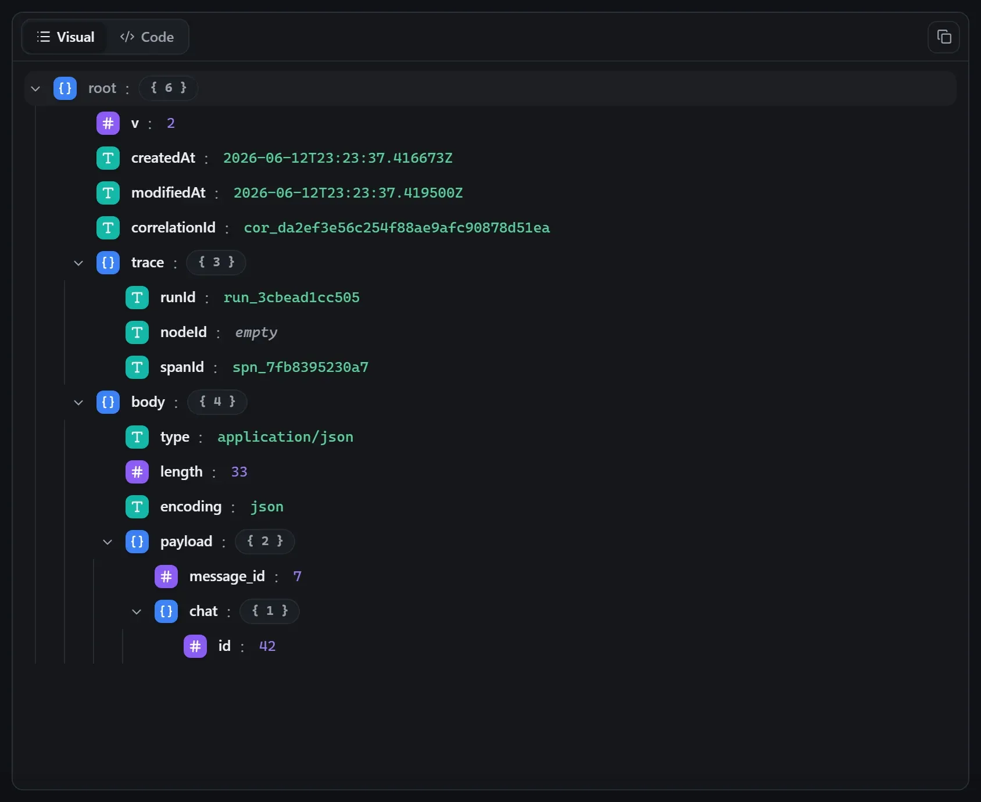Click the text icon beside type
This screenshot has height=802, width=981.
pos(137,437)
